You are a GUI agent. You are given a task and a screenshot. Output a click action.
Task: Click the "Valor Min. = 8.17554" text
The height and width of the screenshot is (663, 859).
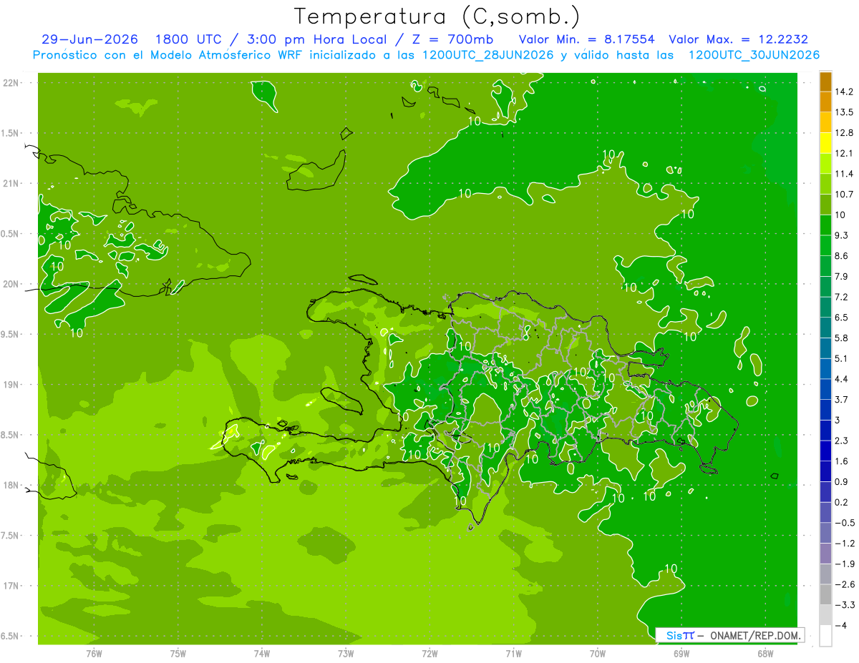click(586, 39)
